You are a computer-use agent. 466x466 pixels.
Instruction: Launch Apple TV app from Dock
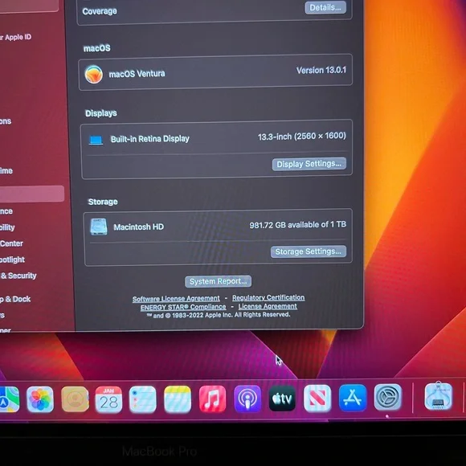(x=282, y=399)
